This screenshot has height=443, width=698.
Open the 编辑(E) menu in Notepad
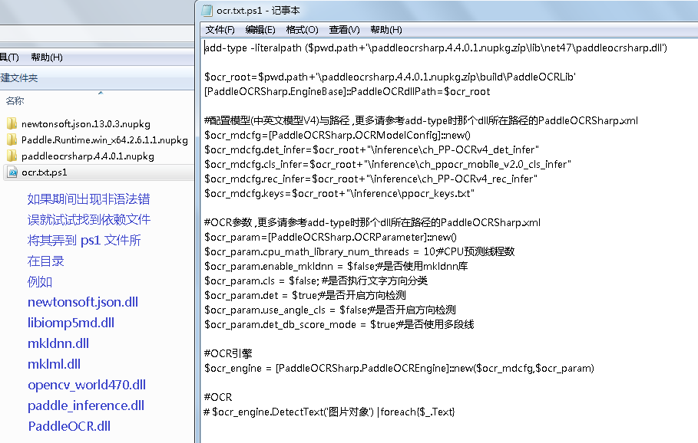[x=260, y=30]
